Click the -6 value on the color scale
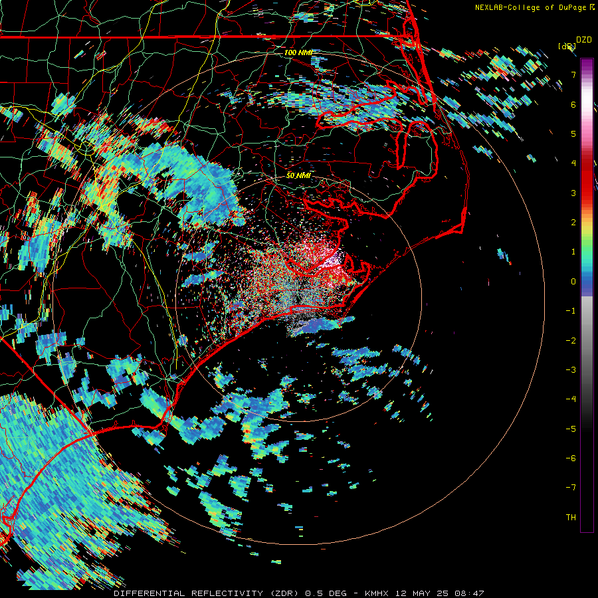The image size is (598, 598). point(571,458)
